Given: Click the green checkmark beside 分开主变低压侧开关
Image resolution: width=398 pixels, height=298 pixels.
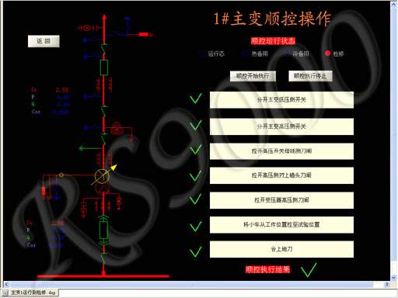Looking at the screenshot, I should point(196,99).
